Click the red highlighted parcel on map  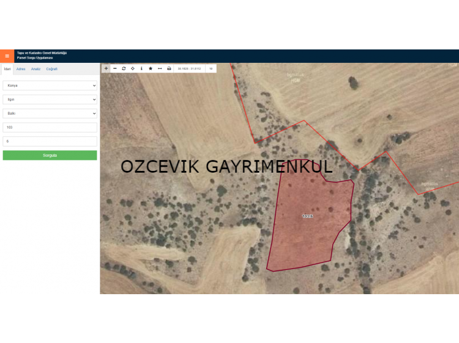(x=309, y=226)
